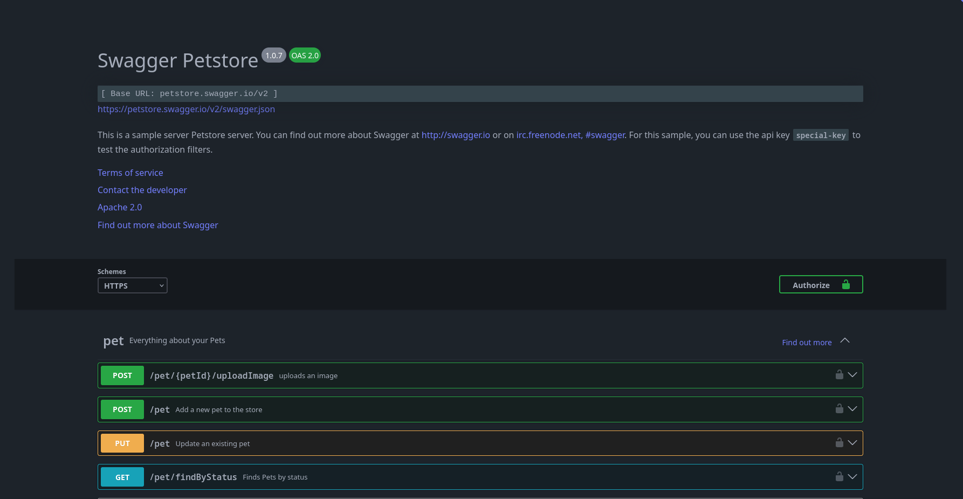
Task: Click Find out more in pet section
Action: pyautogui.click(x=807, y=343)
